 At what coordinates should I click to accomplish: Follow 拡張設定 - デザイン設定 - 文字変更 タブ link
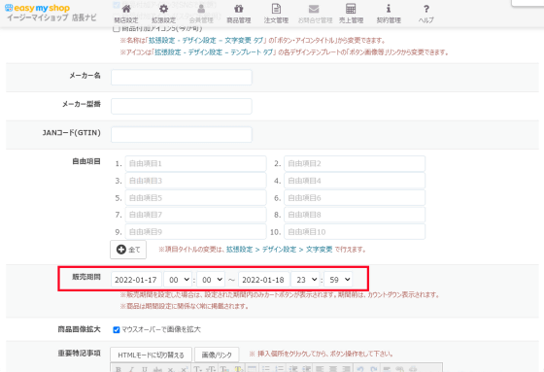[206, 41]
